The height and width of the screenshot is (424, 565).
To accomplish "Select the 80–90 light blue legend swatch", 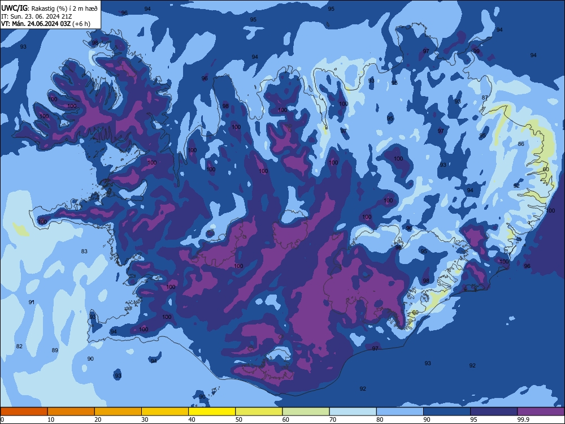I will [400, 412].
